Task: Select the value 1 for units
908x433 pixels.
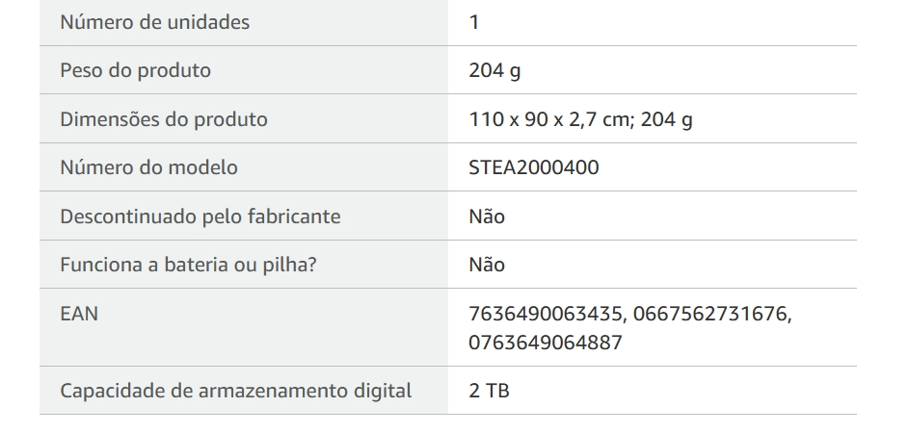Action: pyautogui.click(x=473, y=22)
